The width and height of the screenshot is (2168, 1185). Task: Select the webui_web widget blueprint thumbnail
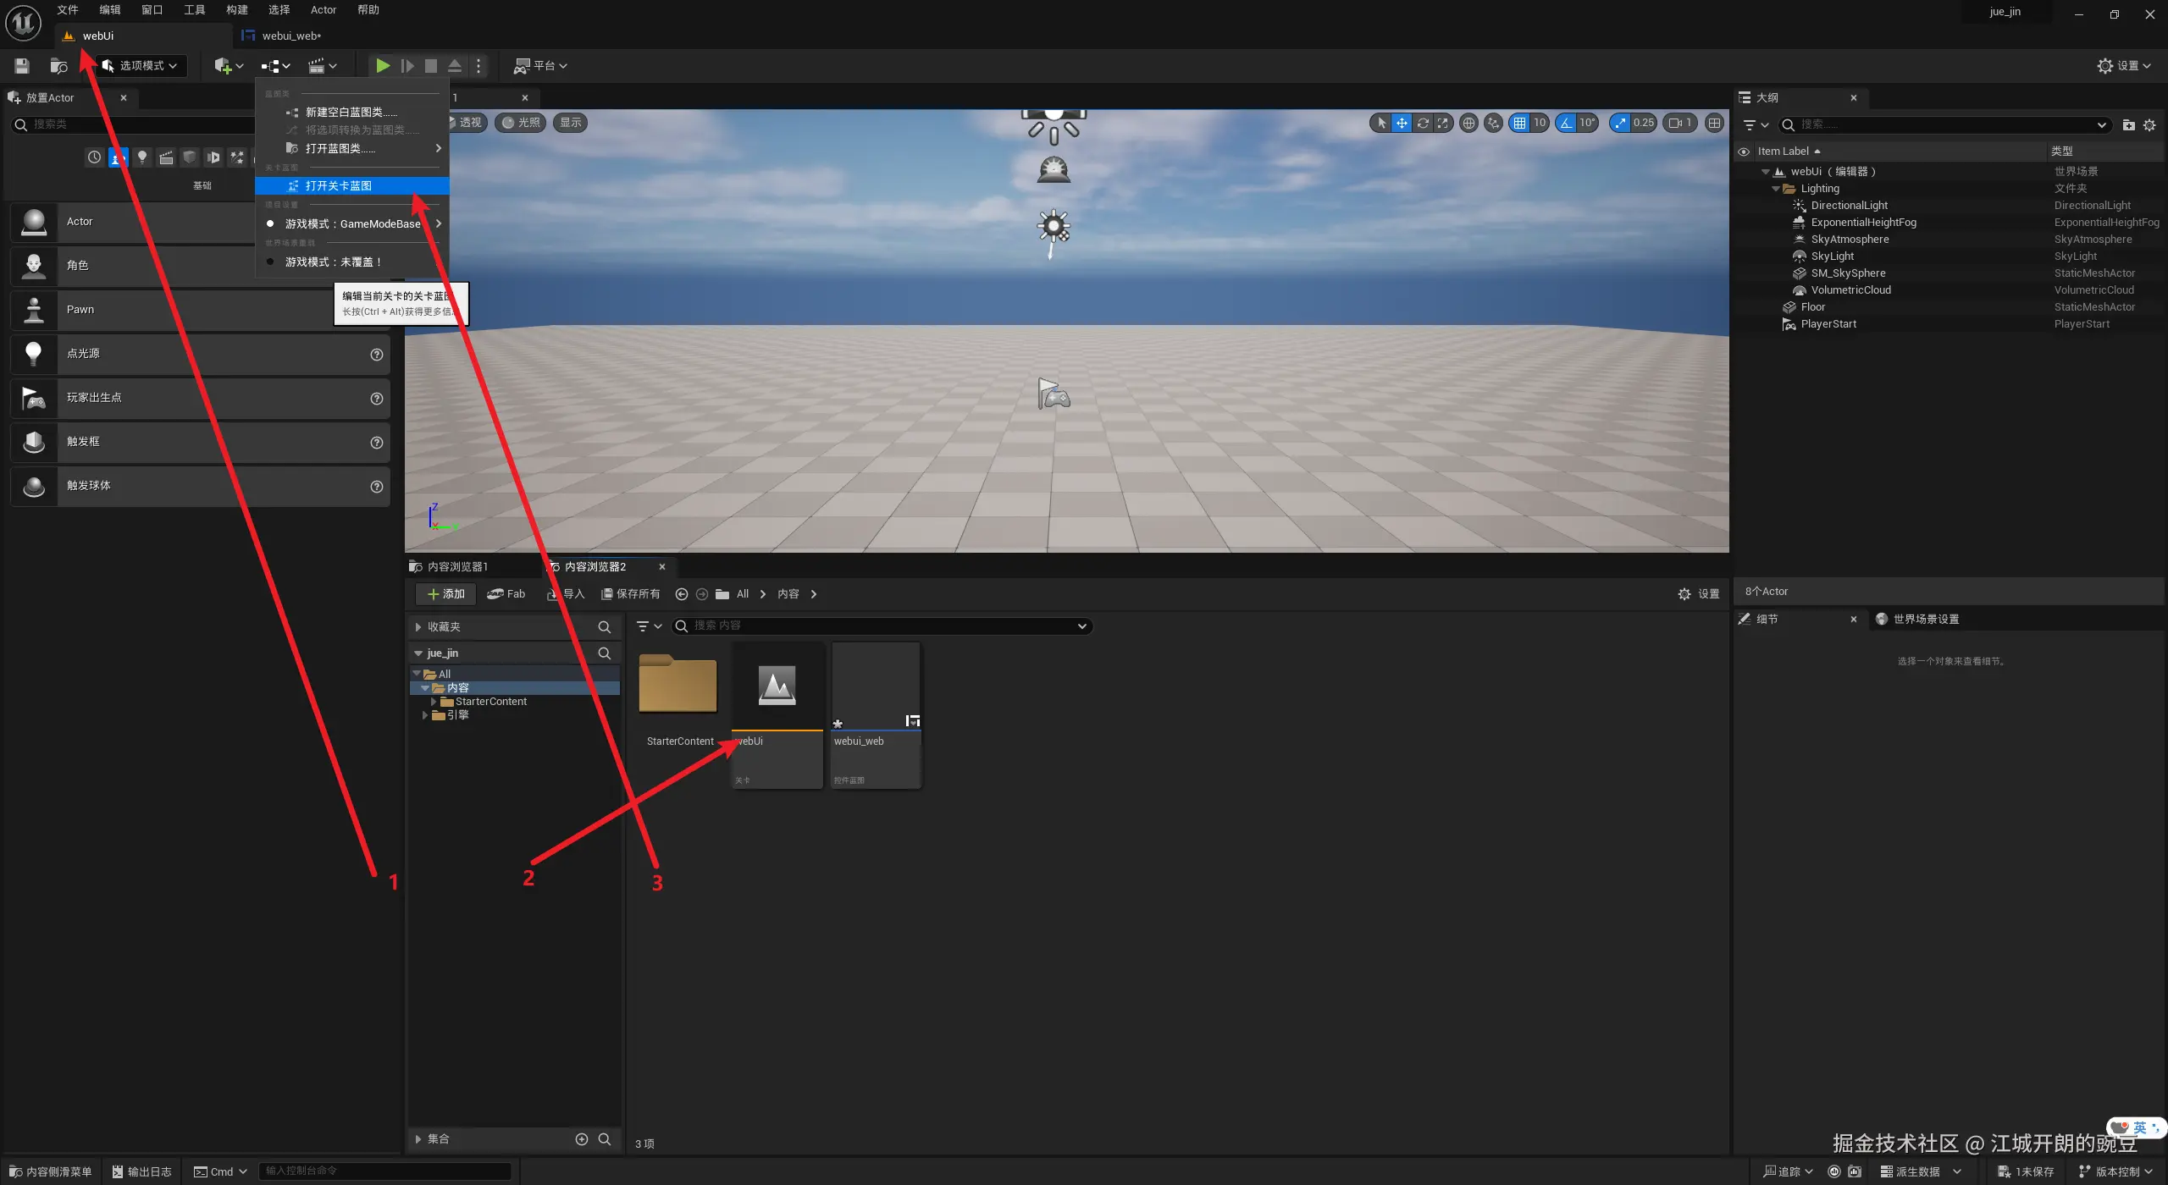pos(876,684)
